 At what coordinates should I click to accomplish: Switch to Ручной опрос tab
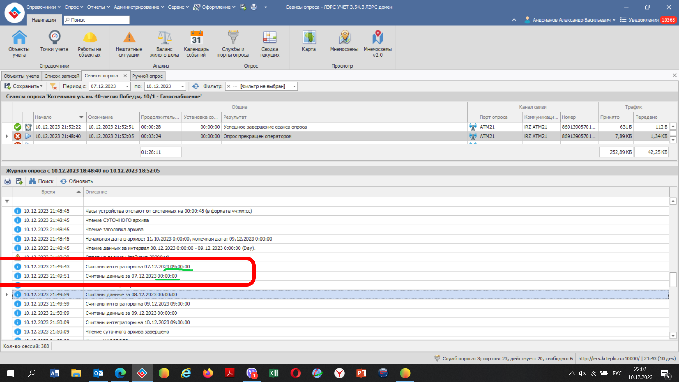pyautogui.click(x=147, y=76)
